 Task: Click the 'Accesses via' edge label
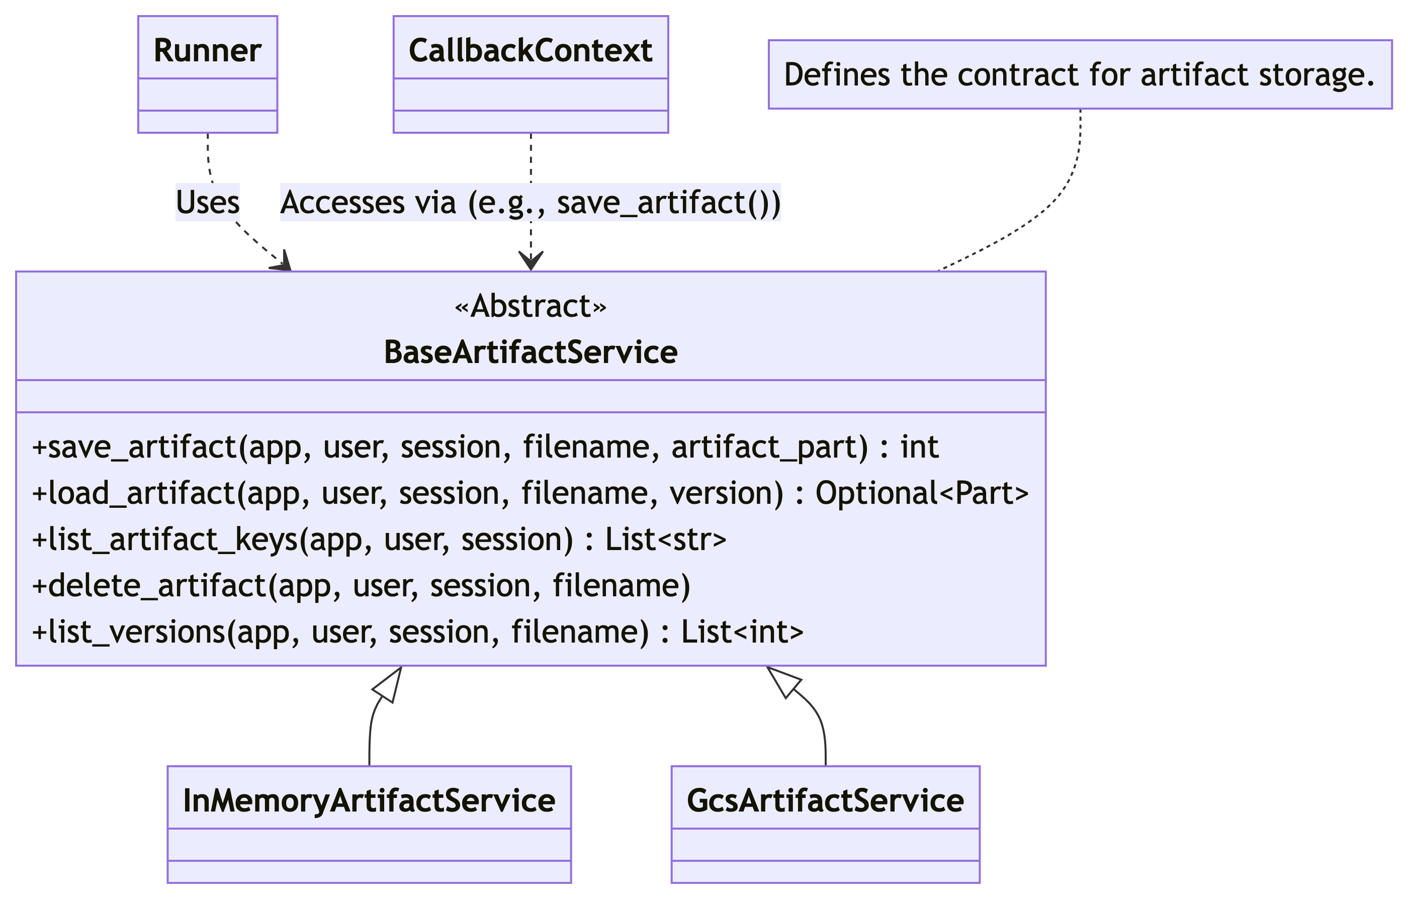[x=531, y=202]
